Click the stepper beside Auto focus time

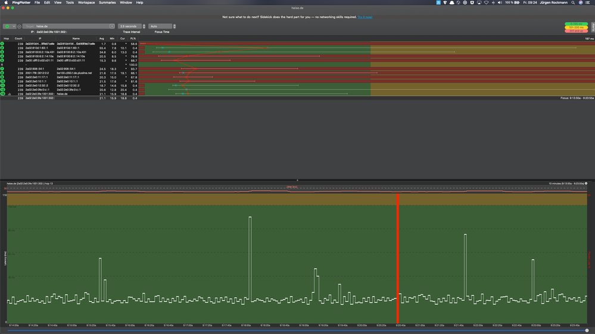(x=174, y=27)
